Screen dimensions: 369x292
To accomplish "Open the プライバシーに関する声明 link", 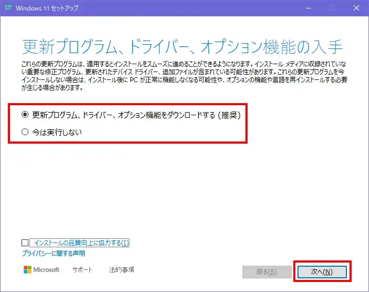I will (53, 254).
